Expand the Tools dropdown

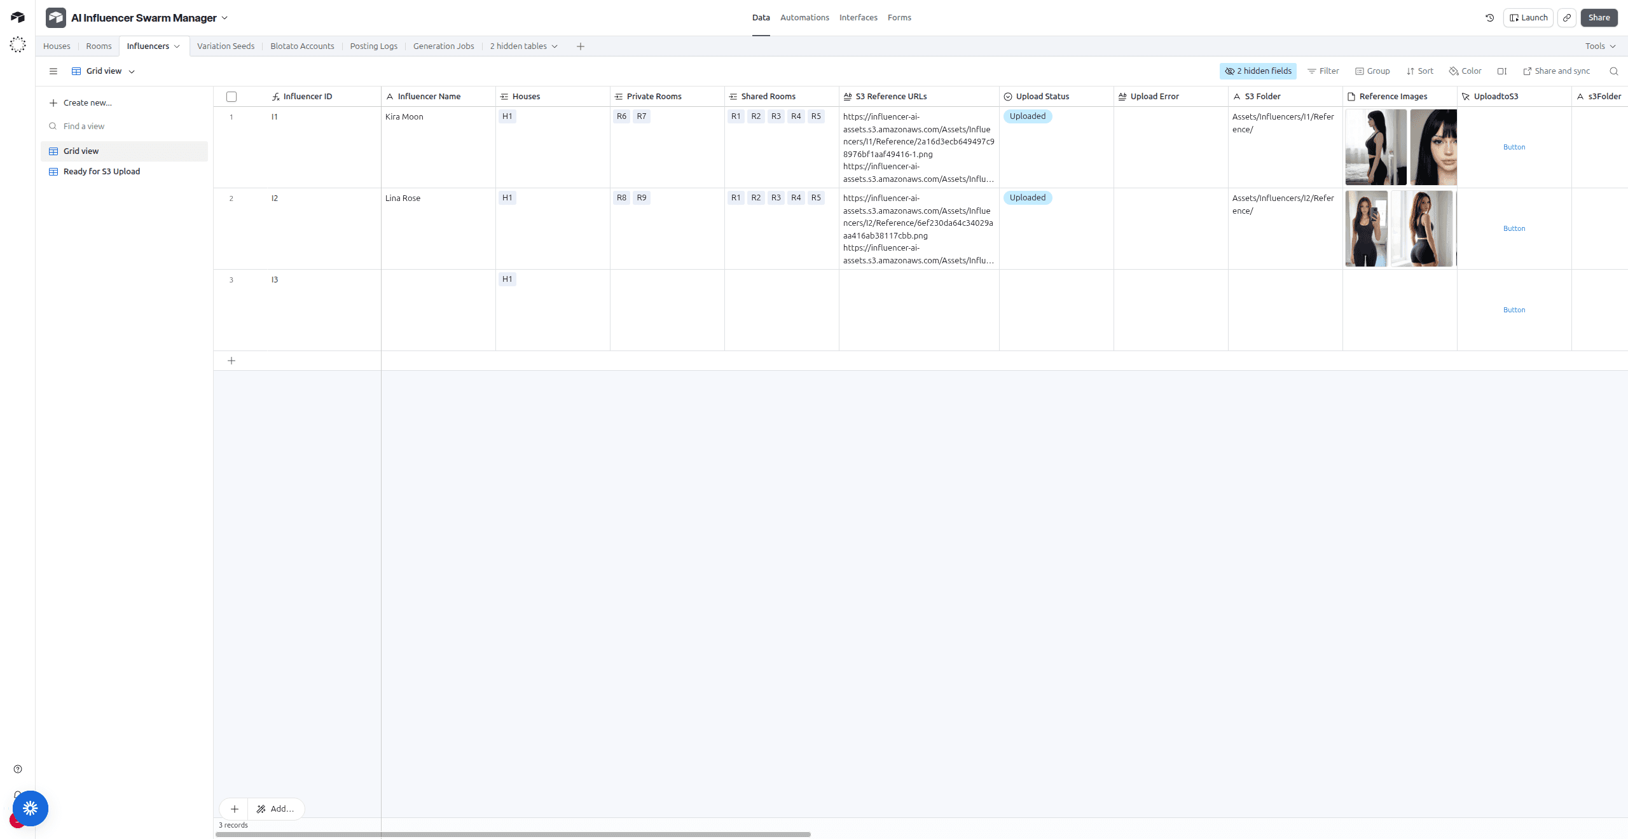pos(1600,46)
